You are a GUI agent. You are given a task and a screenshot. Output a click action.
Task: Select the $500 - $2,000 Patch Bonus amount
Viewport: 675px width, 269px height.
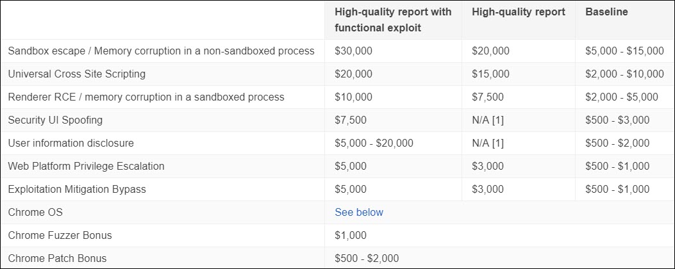(x=367, y=258)
